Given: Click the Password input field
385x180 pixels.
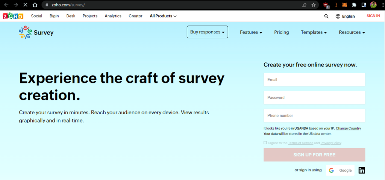Looking at the screenshot, I should click(x=314, y=97).
